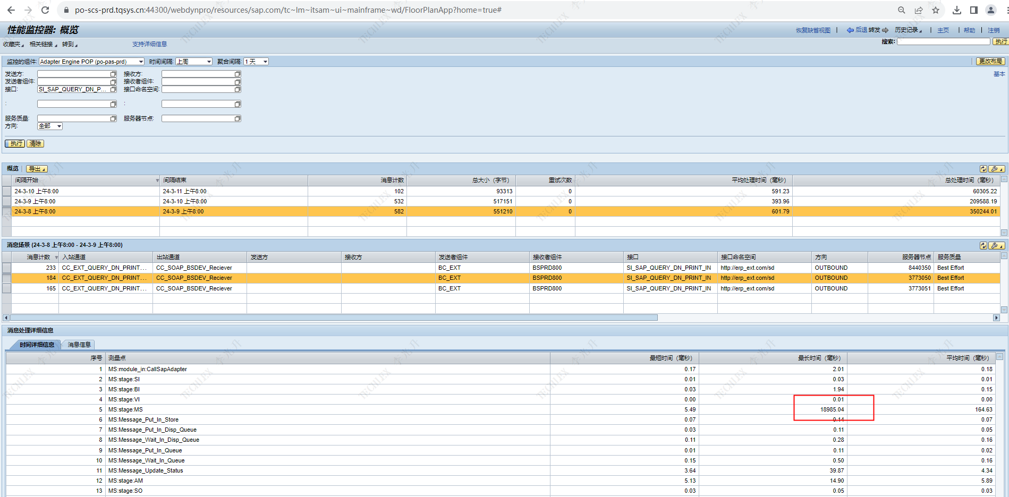Reload the page with browser refresh icon
Image resolution: width=1009 pixels, height=497 pixels.
[45, 10]
